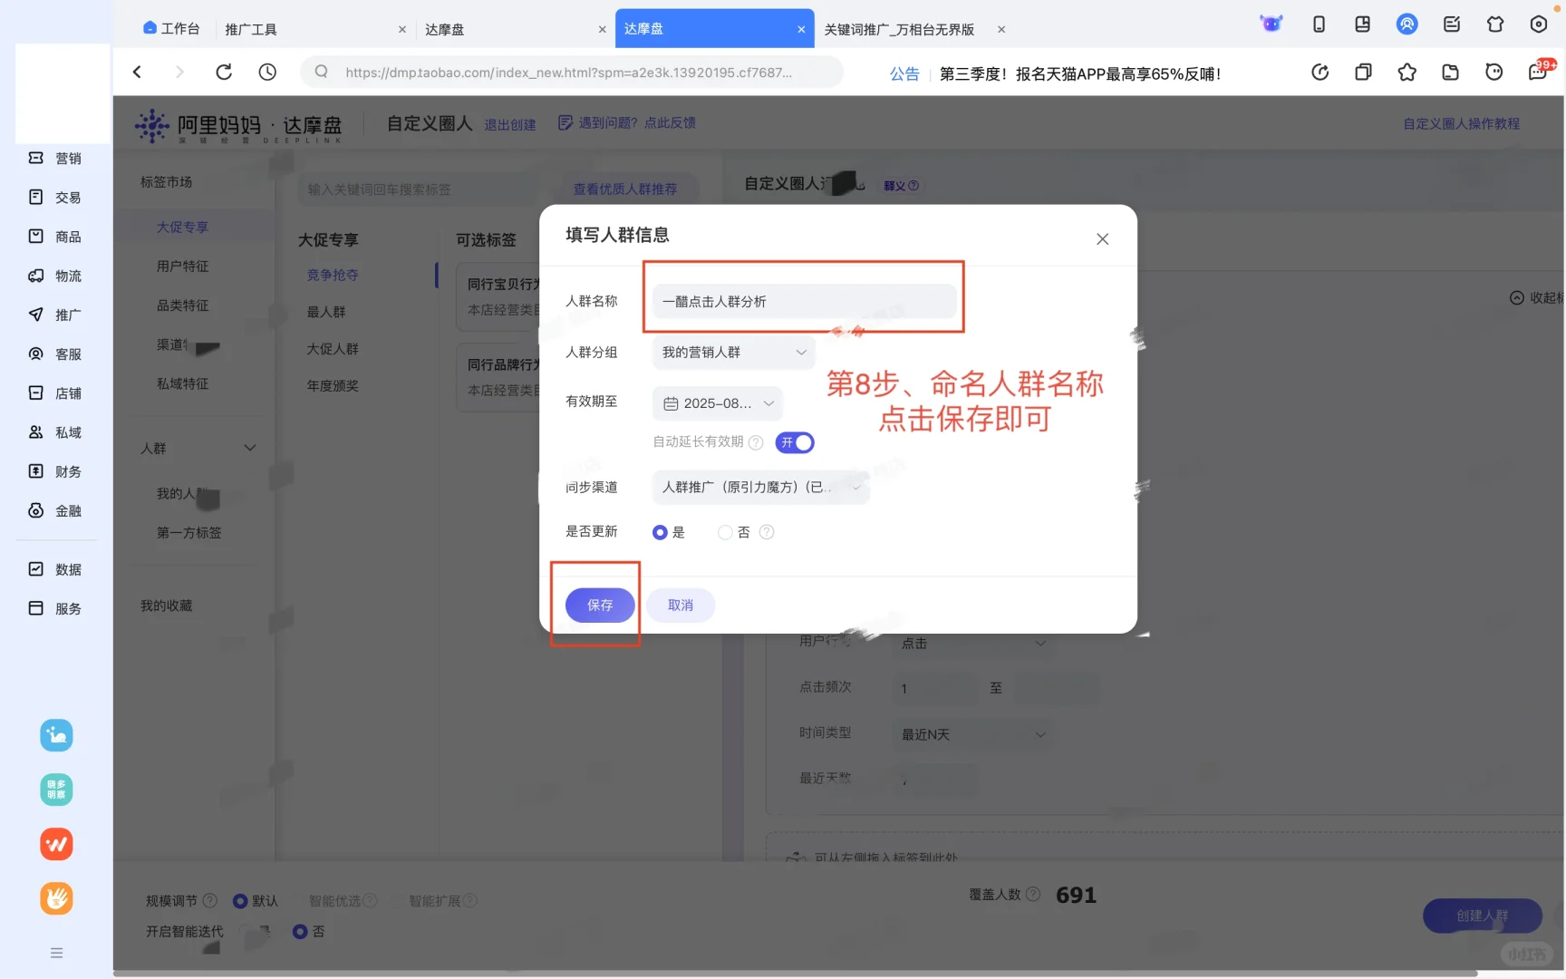Click the 保存 button in the dialog
1566x979 pixels.
[598, 605]
